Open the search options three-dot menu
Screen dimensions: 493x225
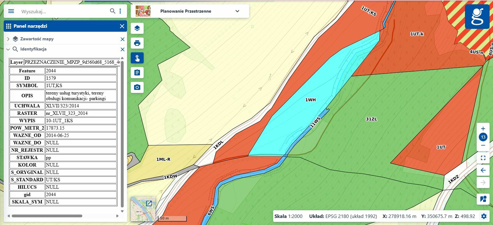point(120,11)
